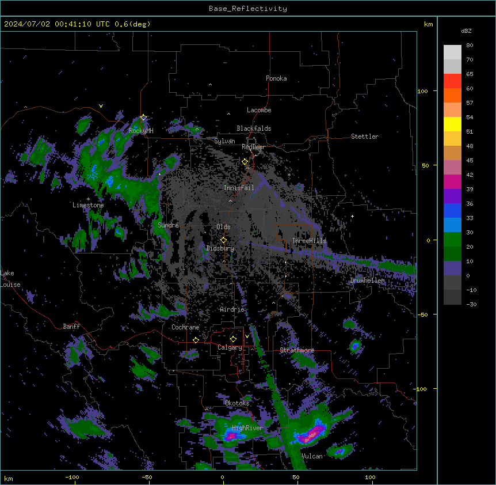This screenshot has width=496, height=485.
Task: Click the Drumheller label
Action: pyautogui.click(x=367, y=281)
